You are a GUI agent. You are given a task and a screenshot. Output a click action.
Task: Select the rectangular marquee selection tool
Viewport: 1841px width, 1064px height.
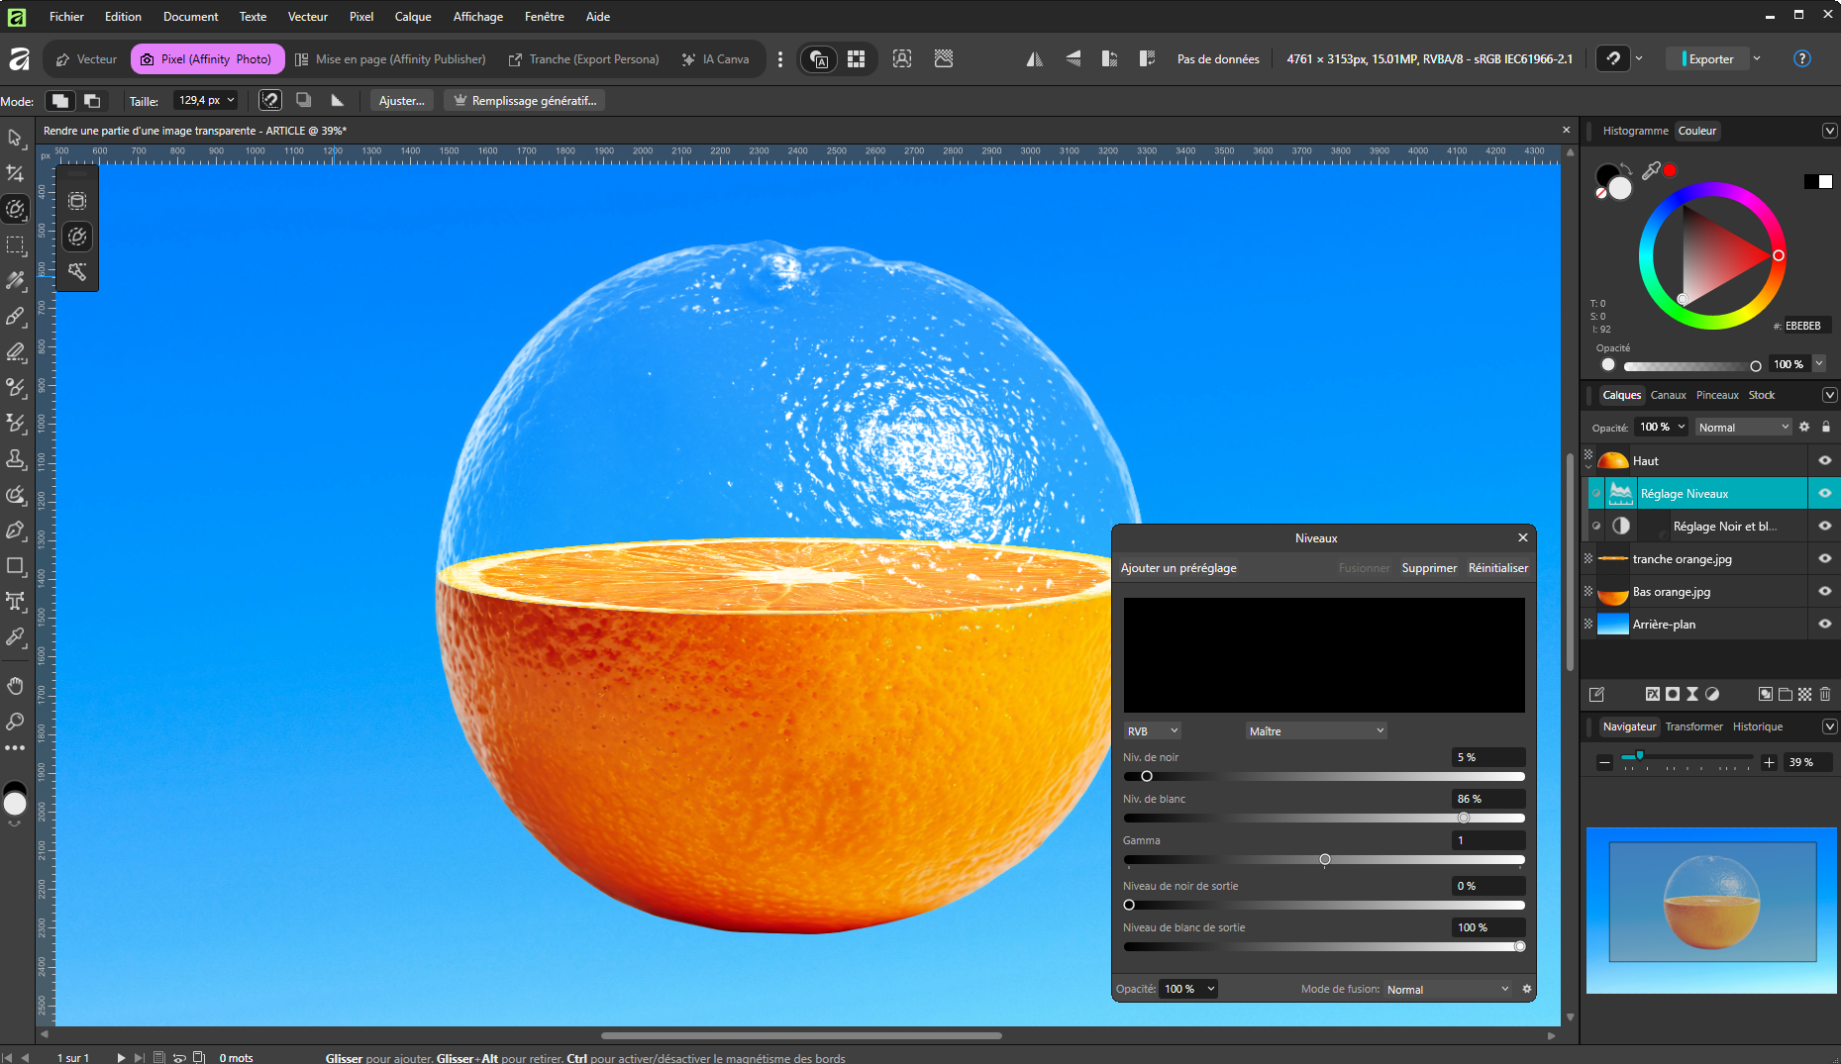[x=15, y=245]
